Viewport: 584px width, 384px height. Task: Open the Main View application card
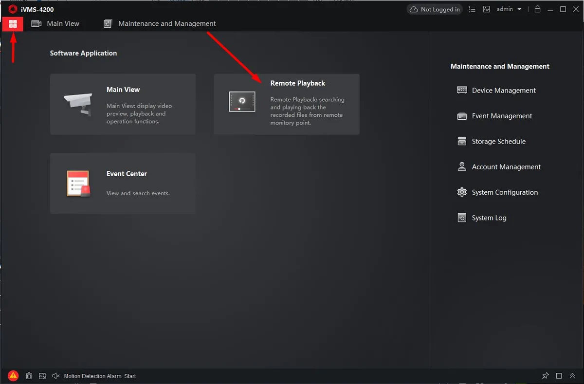click(123, 104)
